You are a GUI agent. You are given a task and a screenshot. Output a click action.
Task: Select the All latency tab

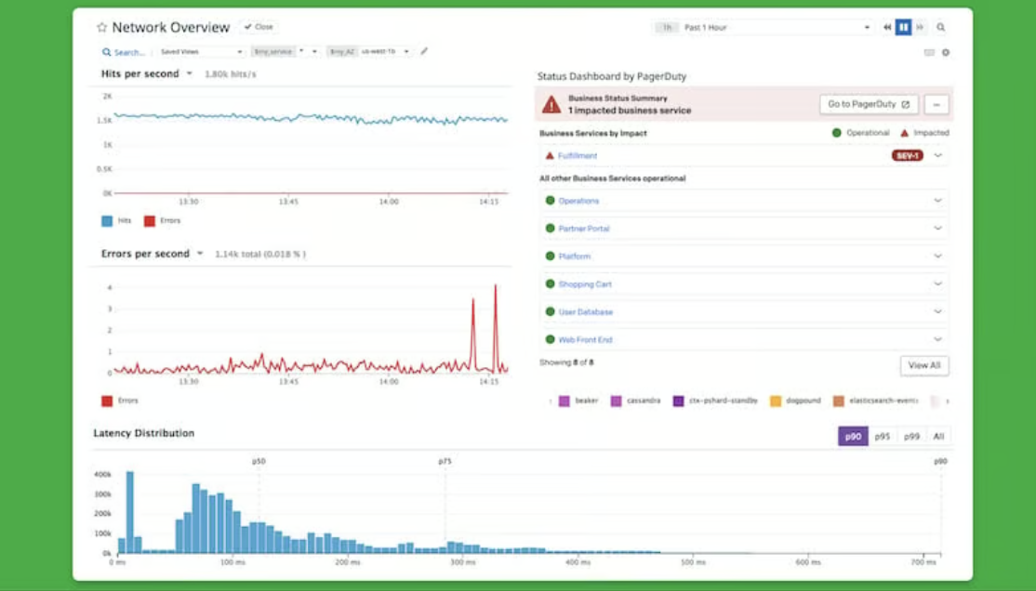[937, 434]
